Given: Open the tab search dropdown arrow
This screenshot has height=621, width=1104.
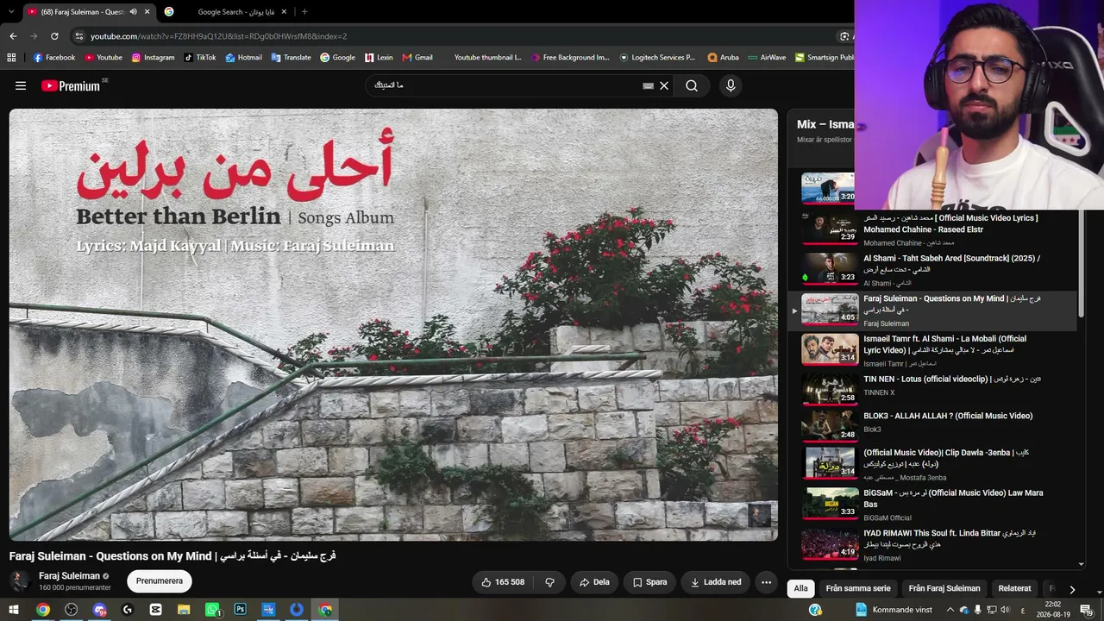Looking at the screenshot, I should click(x=10, y=11).
